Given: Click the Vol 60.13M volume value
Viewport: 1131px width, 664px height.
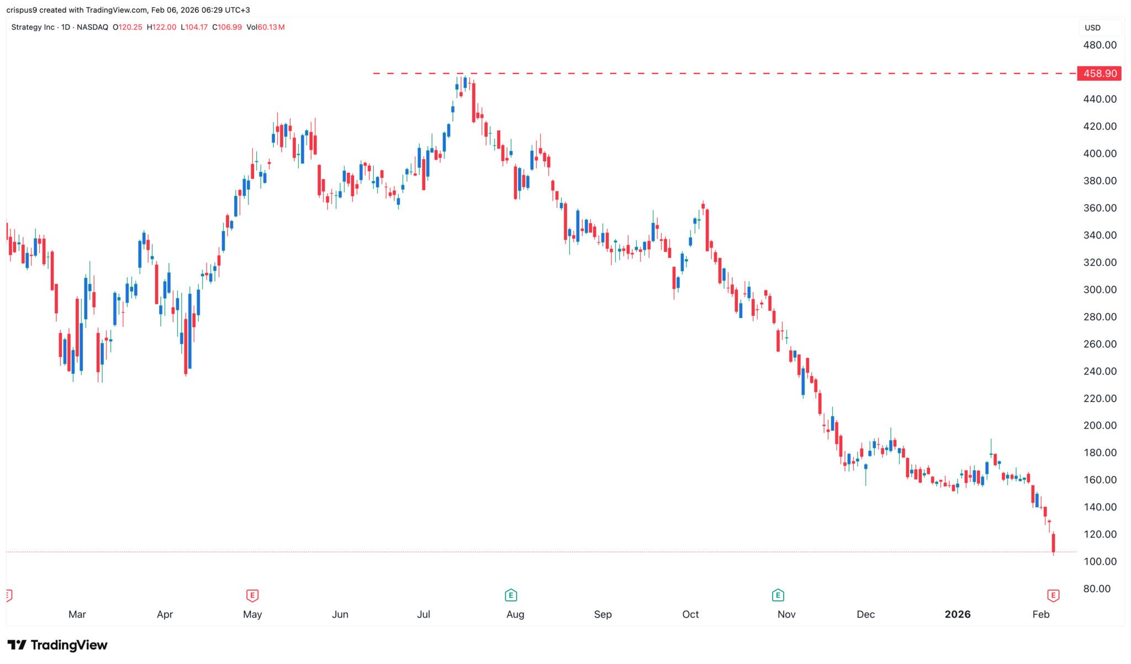Looking at the screenshot, I should coord(266,27).
